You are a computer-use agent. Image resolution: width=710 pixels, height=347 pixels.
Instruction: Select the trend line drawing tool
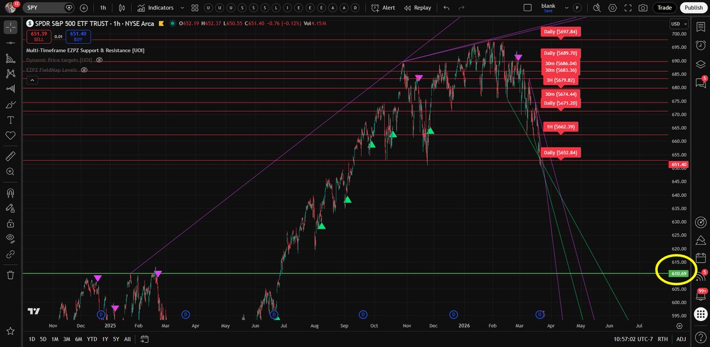click(x=10, y=43)
